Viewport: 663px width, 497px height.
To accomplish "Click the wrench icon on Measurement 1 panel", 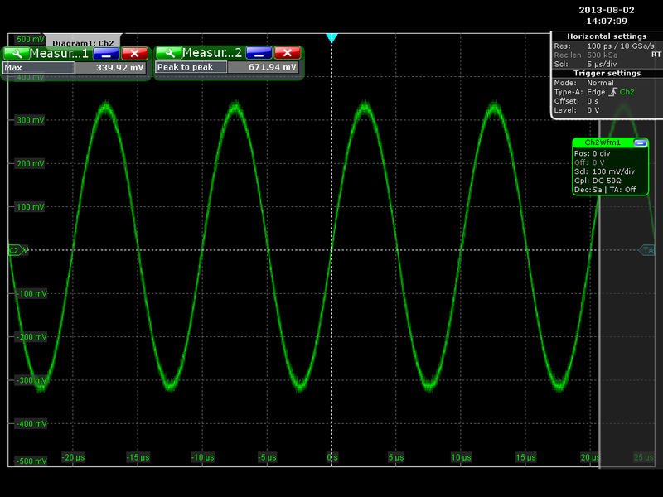I will click(x=15, y=52).
